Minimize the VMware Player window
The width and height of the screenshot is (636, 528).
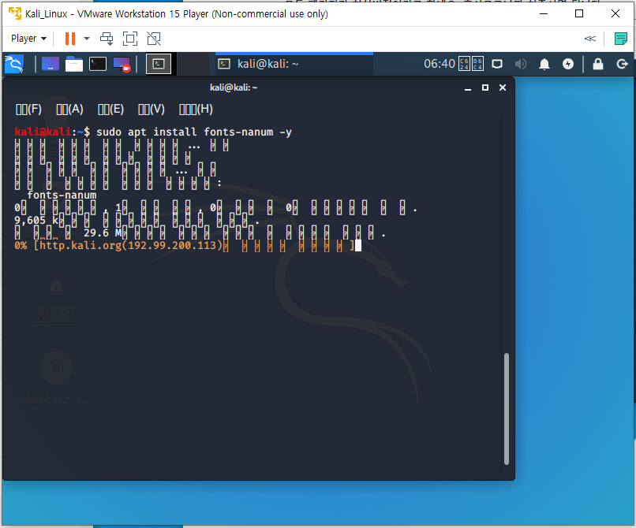[544, 13]
